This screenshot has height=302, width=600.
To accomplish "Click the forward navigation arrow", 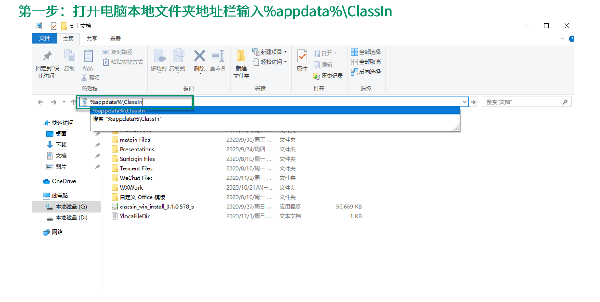I will click(x=54, y=102).
